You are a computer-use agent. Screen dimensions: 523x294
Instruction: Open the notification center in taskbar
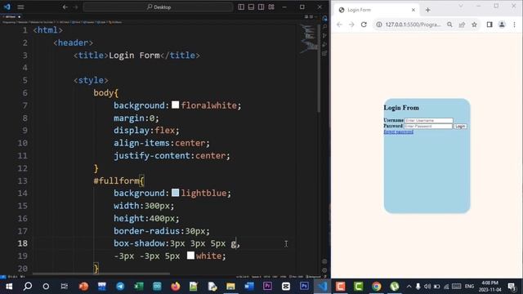click(512, 287)
